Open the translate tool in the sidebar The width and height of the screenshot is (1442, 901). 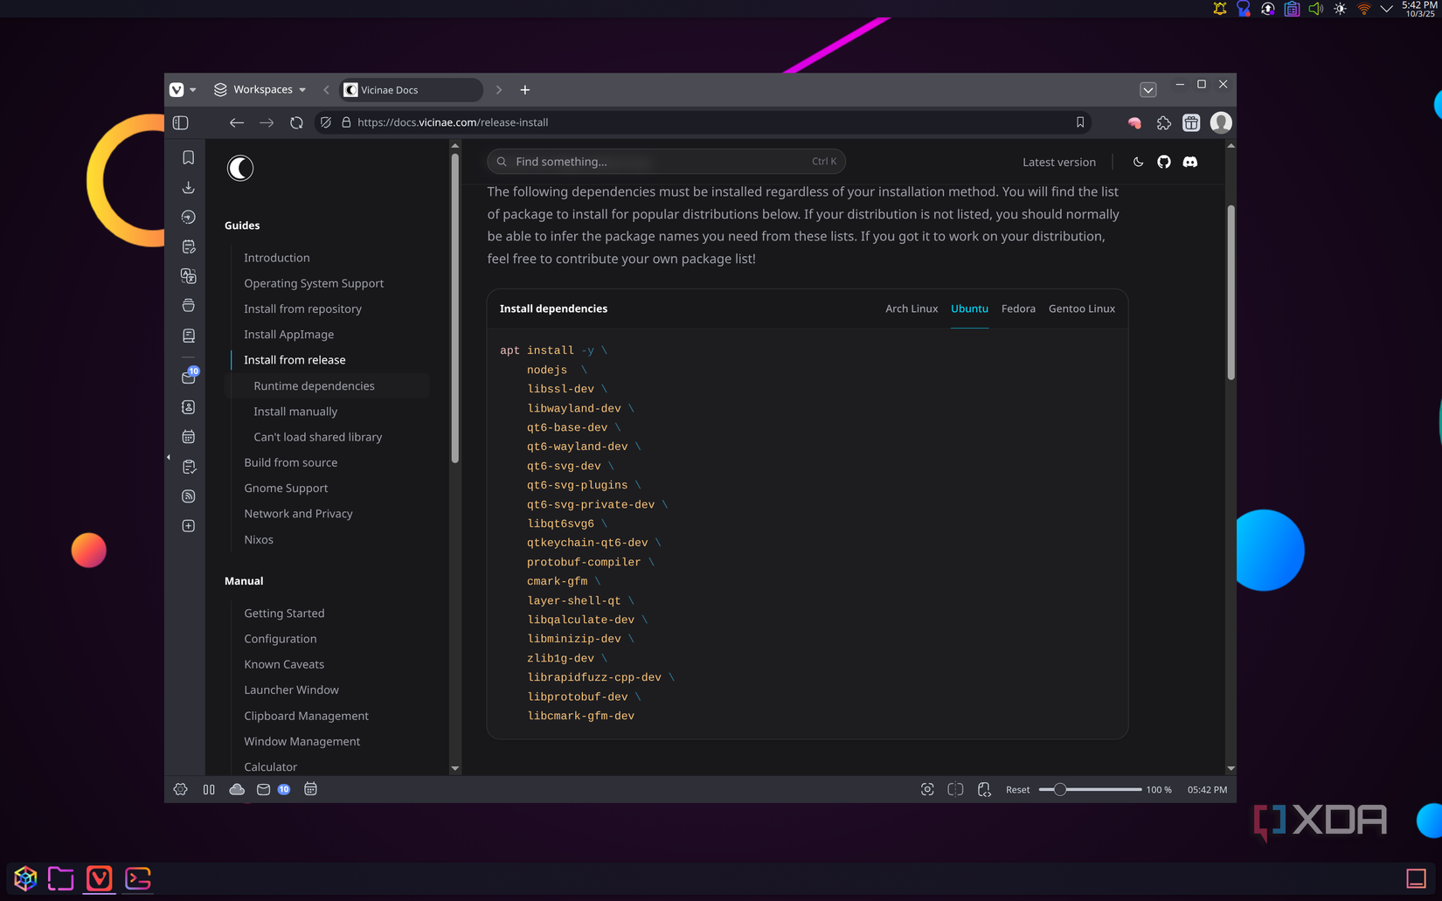tap(188, 275)
